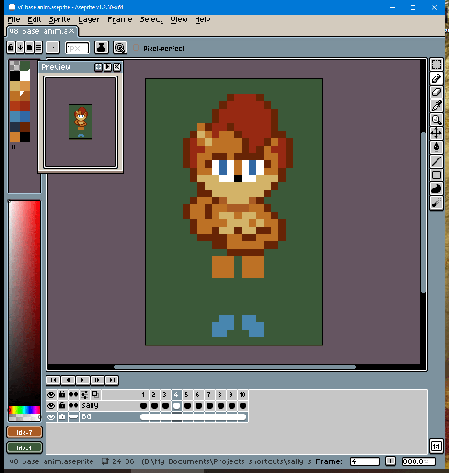Pick the Eyedropper tool
The width and height of the screenshot is (449, 473).
click(x=436, y=106)
